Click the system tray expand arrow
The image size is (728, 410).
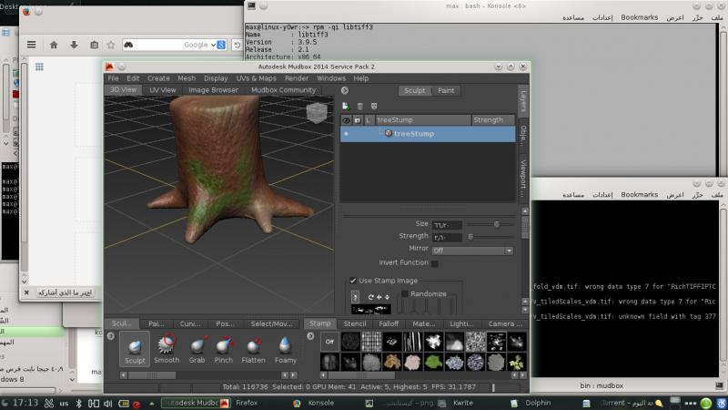click(x=152, y=403)
